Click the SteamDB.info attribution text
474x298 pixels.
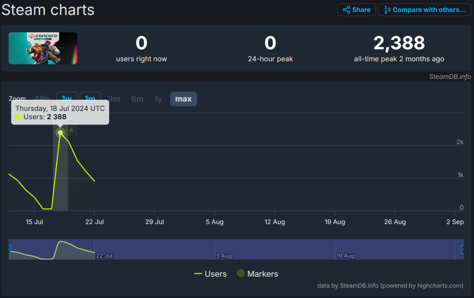tap(450, 77)
